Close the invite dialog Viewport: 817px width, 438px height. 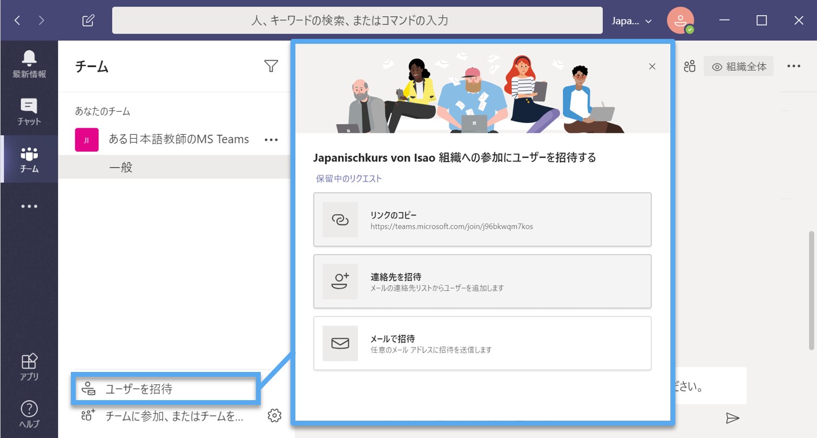pos(652,67)
